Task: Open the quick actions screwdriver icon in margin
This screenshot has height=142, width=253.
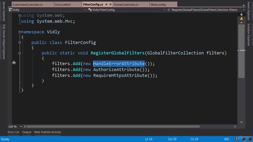Action: coord(14,62)
